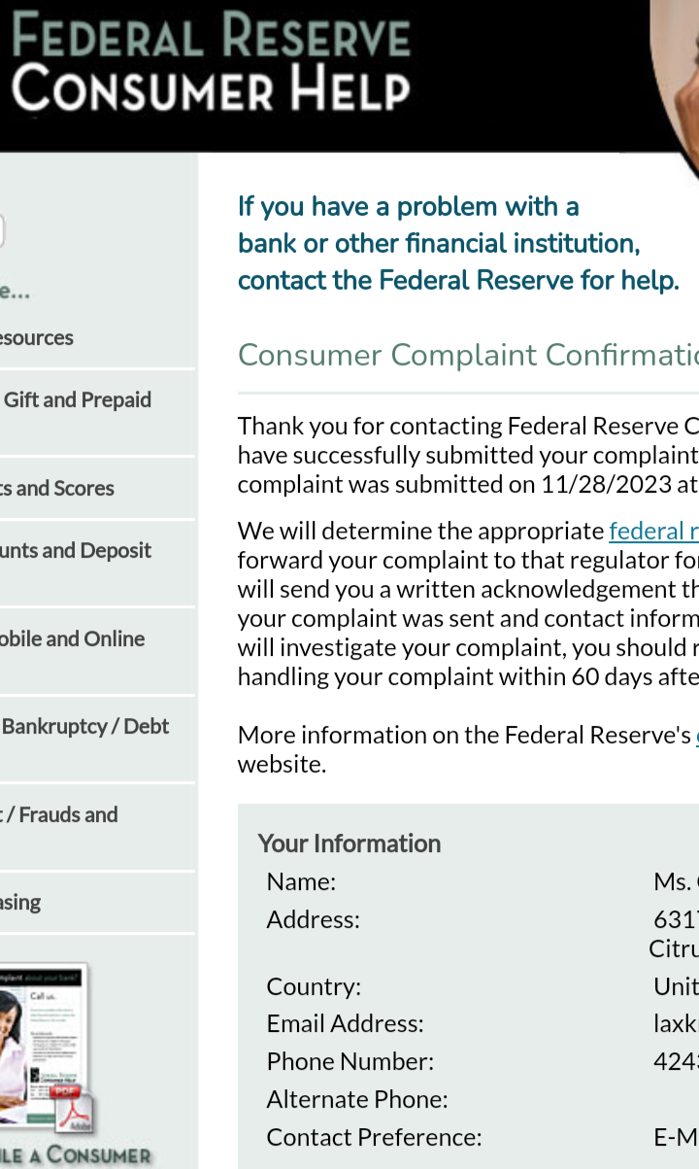Open the Resources sidebar menu item
The image size is (699, 1169).
(x=37, y=338)
